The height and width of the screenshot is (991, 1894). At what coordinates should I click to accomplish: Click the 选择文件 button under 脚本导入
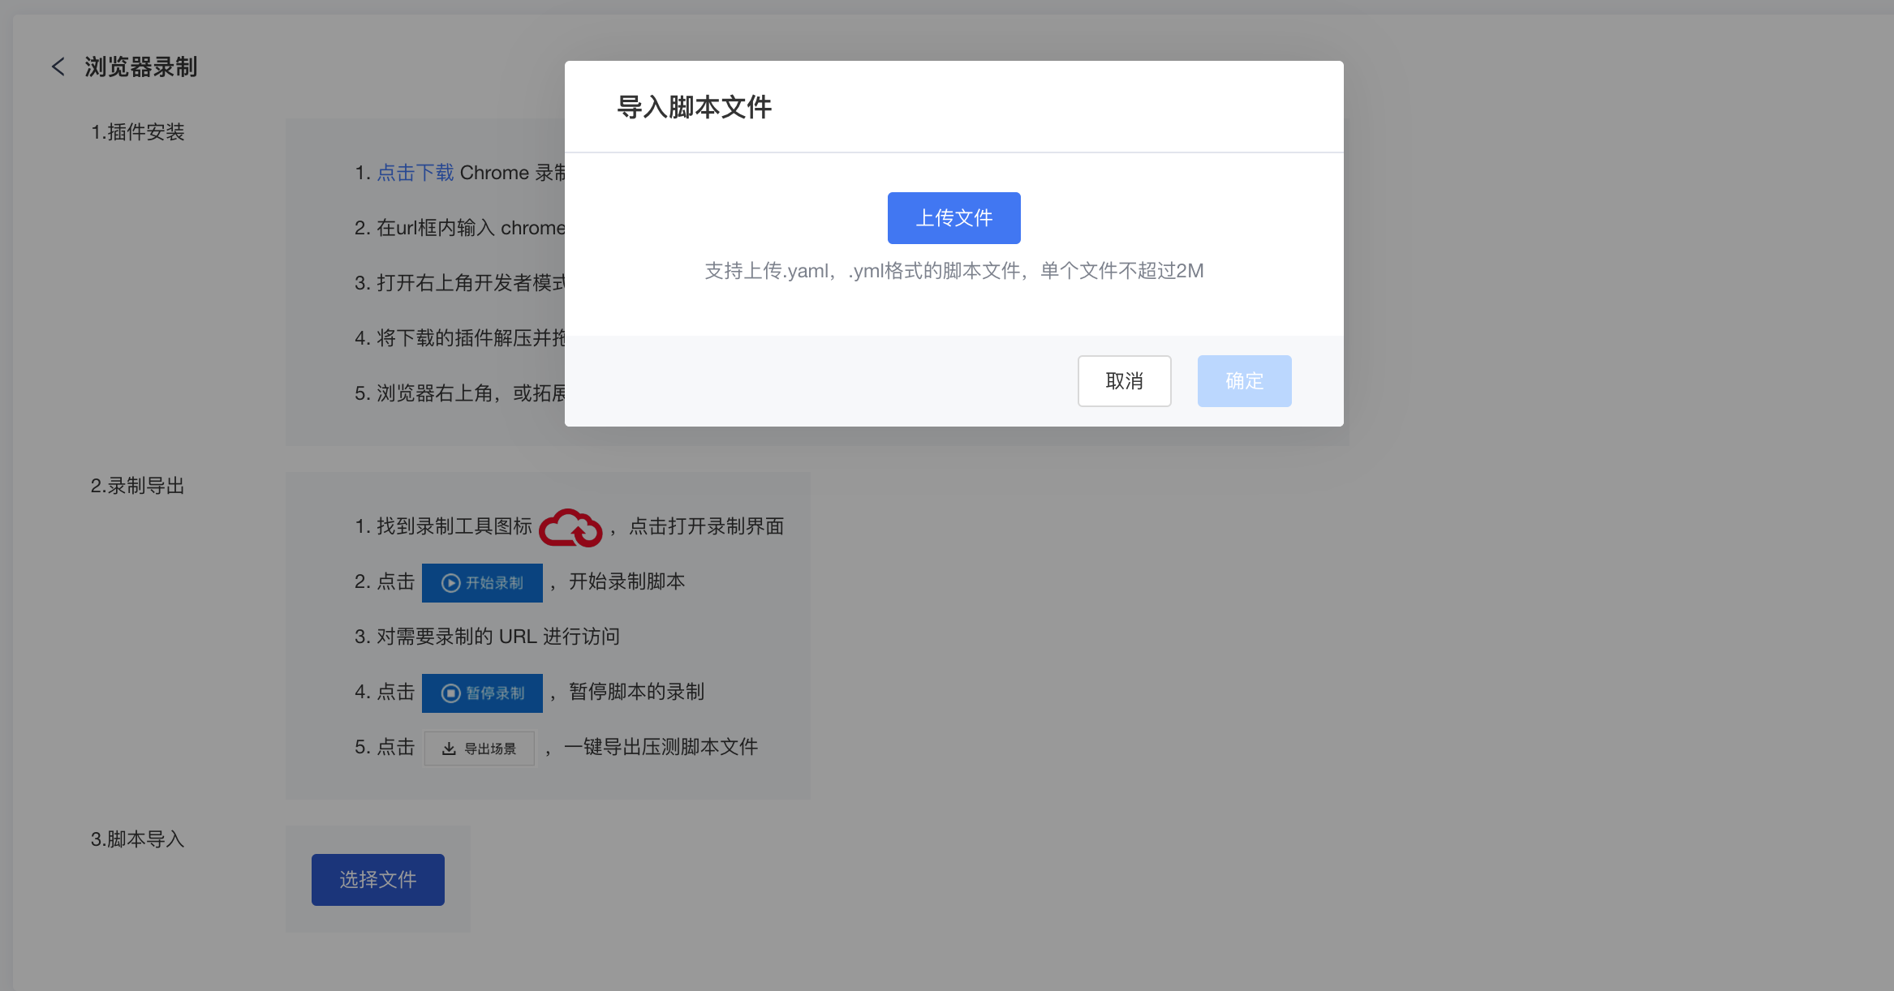[x=378, y=880]
